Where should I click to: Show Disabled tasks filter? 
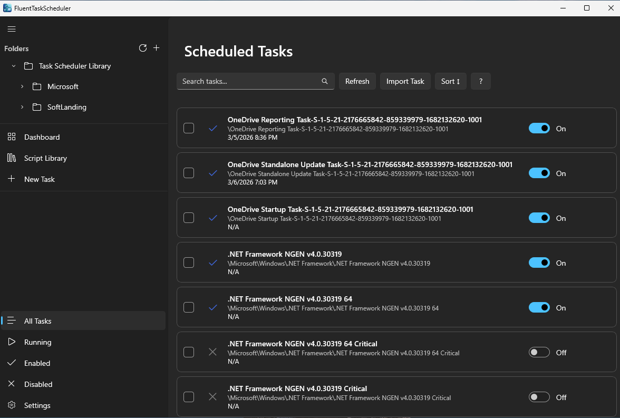coord(38,384)
